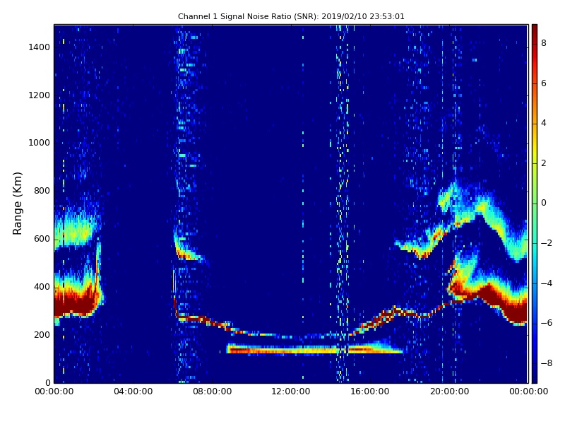Viewport: 565px width, 424px height.
Task: Click the colorbar label −8
Action: pyautogui.click(x=547, y=363)
